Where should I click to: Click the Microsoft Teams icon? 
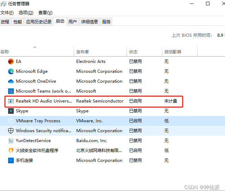(11, 91)
